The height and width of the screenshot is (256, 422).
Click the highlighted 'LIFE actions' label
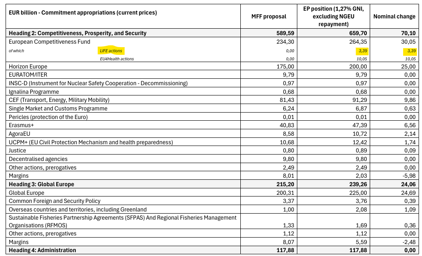[x=111, y=51]
